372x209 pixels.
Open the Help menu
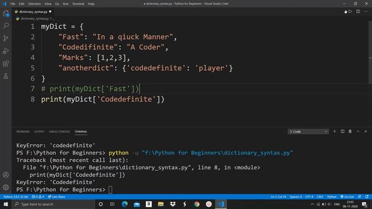91,4
